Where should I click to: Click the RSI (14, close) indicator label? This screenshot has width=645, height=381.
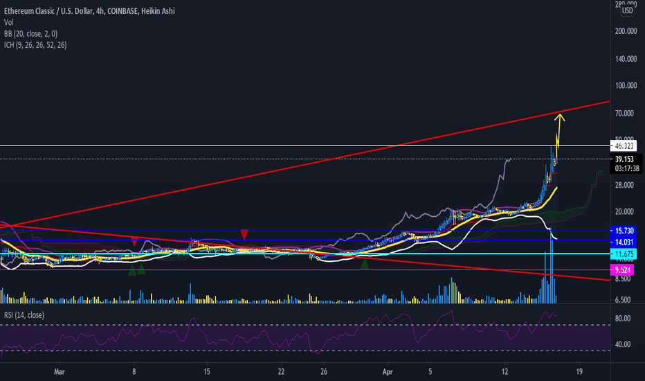coord(24,315)
